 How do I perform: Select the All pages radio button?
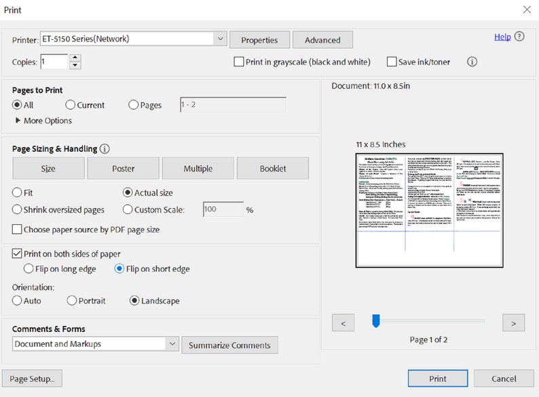click(x=17, y=104)
